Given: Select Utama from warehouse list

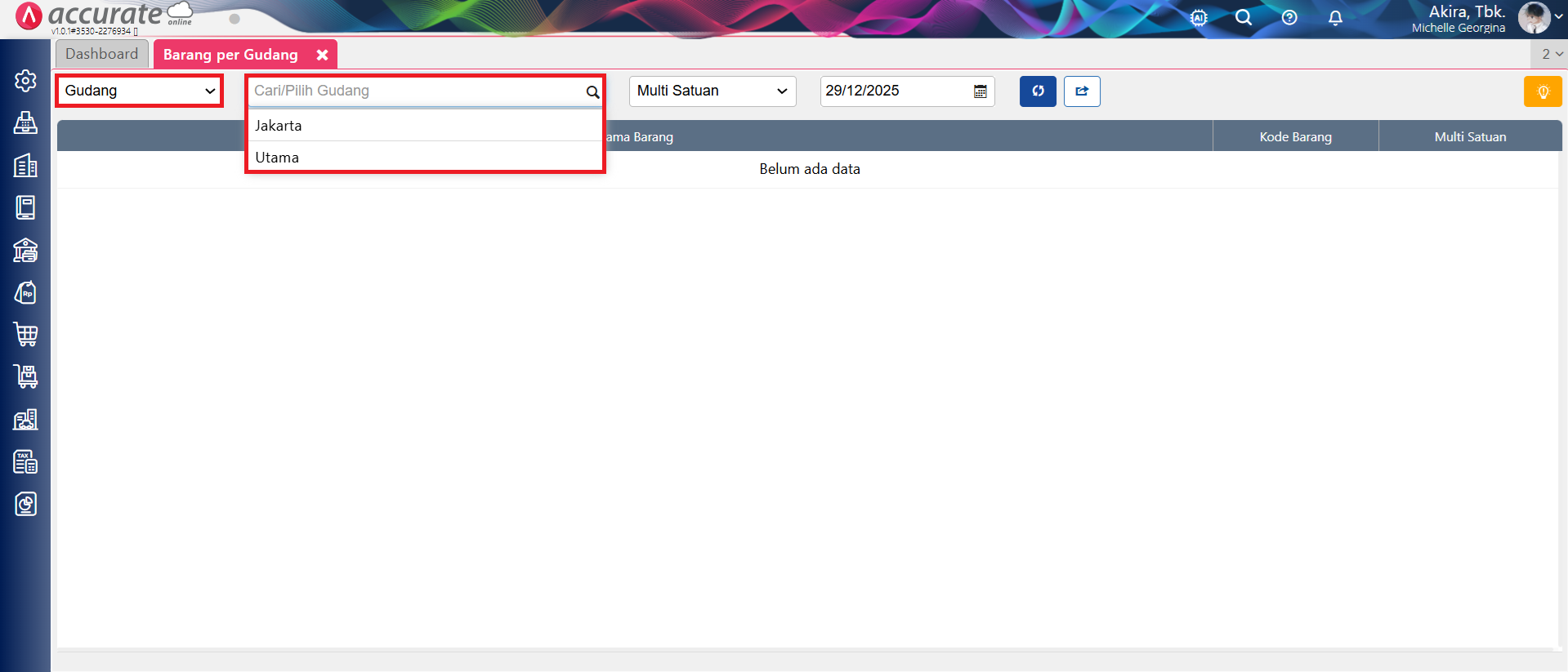Looking at the screenshot, I should pyautogui.click(x=277, y=158).
